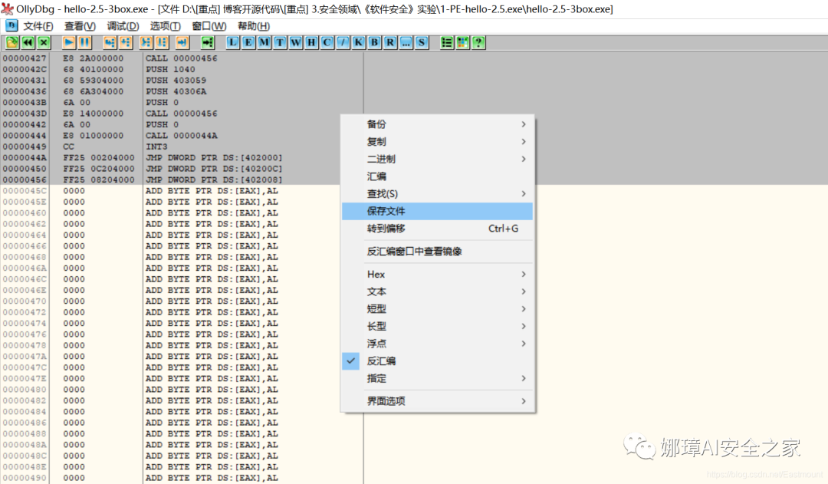Open Handles window with H button

click(311, 43)
